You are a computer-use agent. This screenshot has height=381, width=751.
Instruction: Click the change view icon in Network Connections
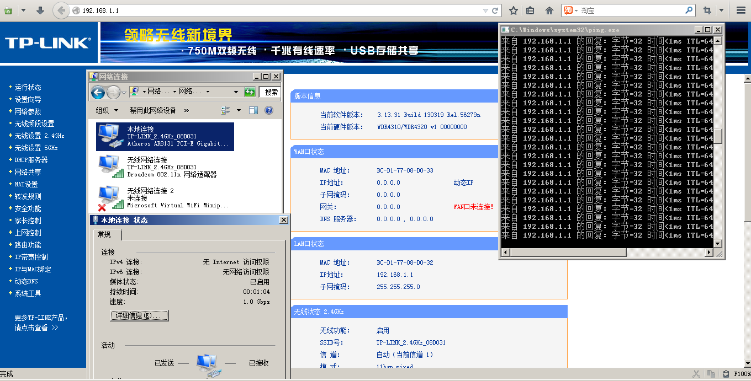pyautogui.click(x=225, y=110)
